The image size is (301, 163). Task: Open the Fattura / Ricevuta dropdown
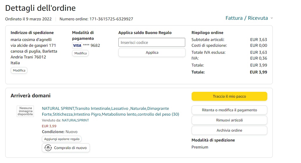pos(247,18)
